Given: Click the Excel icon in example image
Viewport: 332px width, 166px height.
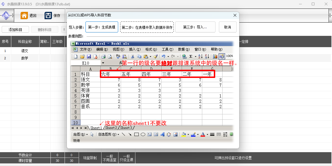Looking at the screenshot, I should [x=73, y=44].
